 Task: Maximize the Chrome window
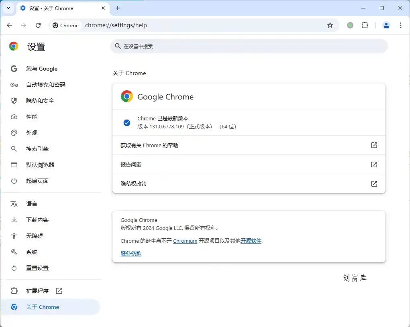coord(382,8)
